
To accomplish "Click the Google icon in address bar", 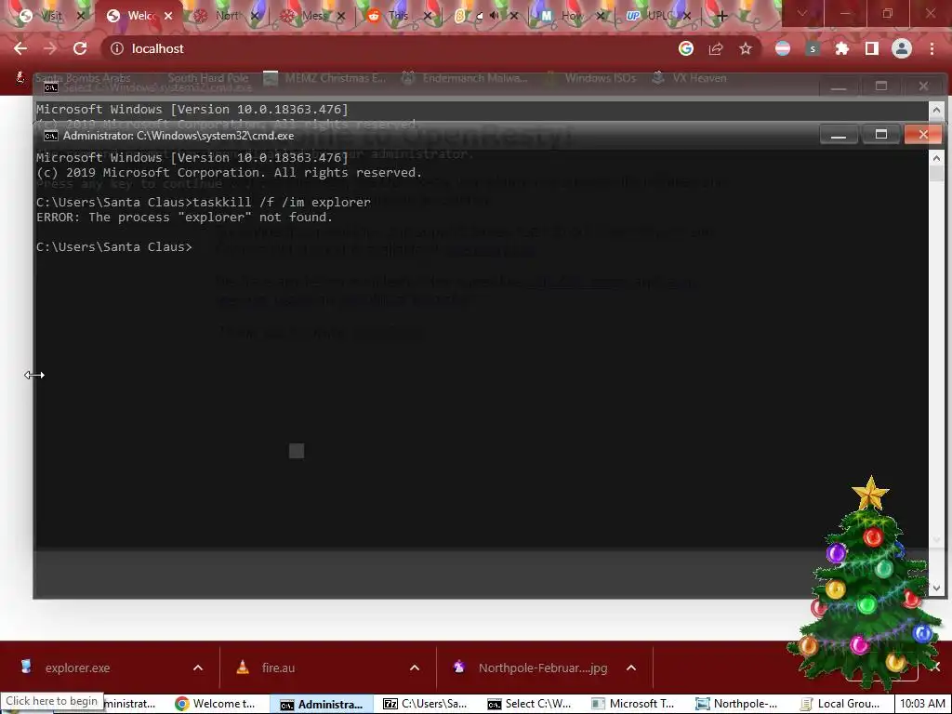I will click(x=686, y=48).
